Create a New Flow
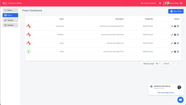This screenshot has height=105, width=186. (176, 11)
